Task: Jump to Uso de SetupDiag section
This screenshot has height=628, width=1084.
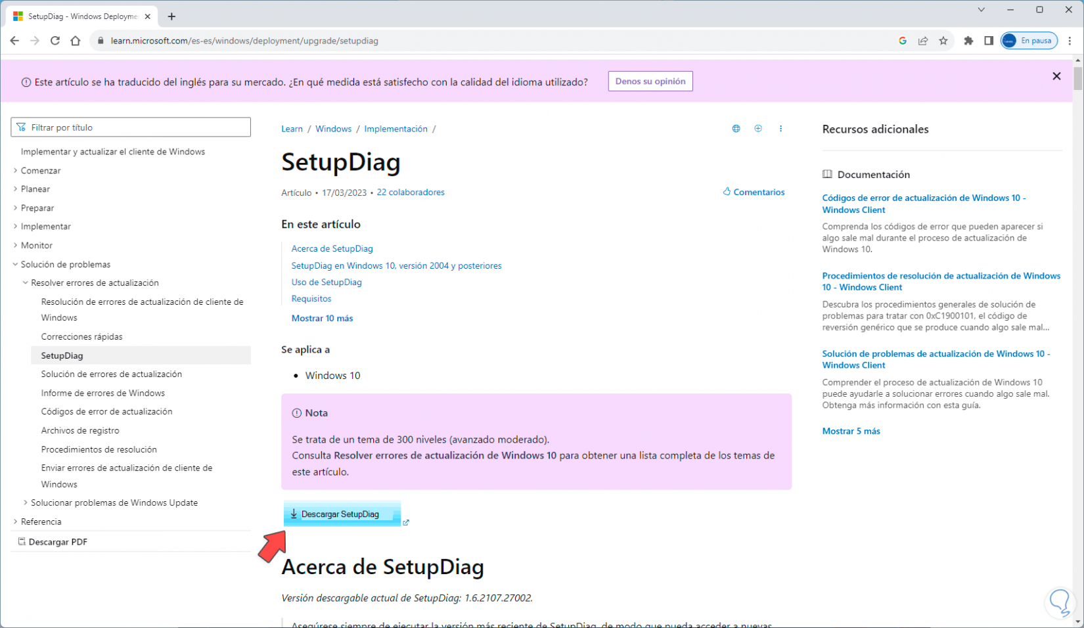Action: (x=327, y=282)
